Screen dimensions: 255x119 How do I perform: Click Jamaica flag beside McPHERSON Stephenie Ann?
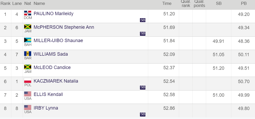[28, 27]
